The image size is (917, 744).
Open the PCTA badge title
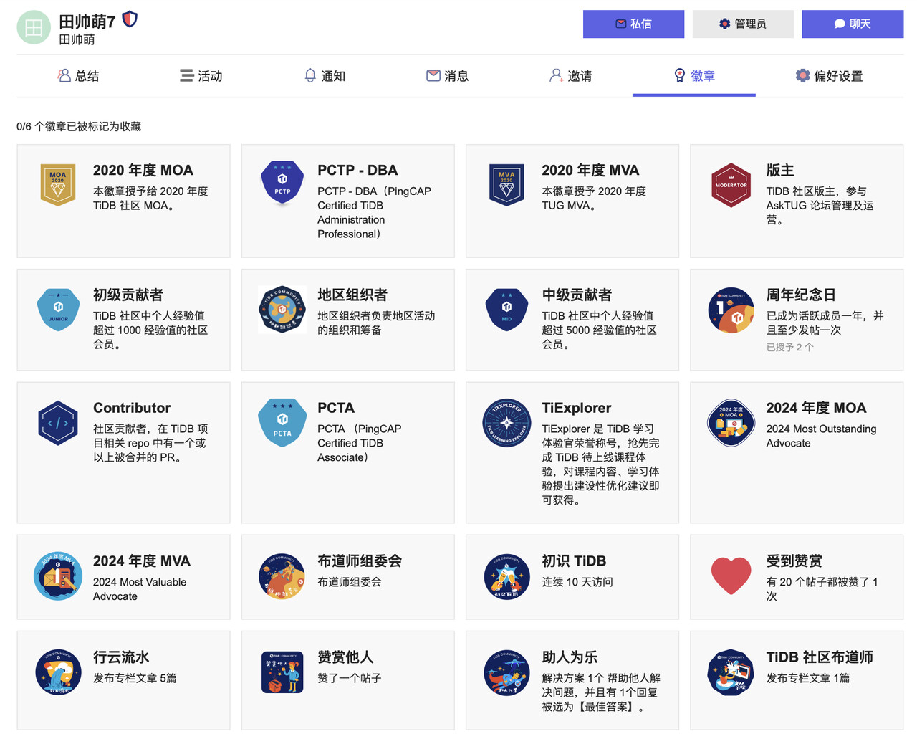[x=336, y=408]
